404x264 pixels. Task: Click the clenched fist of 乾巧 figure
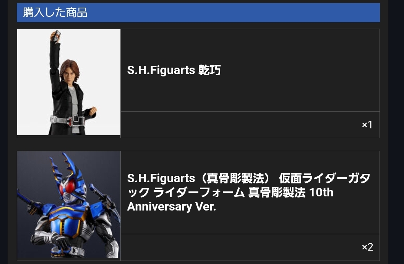tap(92, 111)
